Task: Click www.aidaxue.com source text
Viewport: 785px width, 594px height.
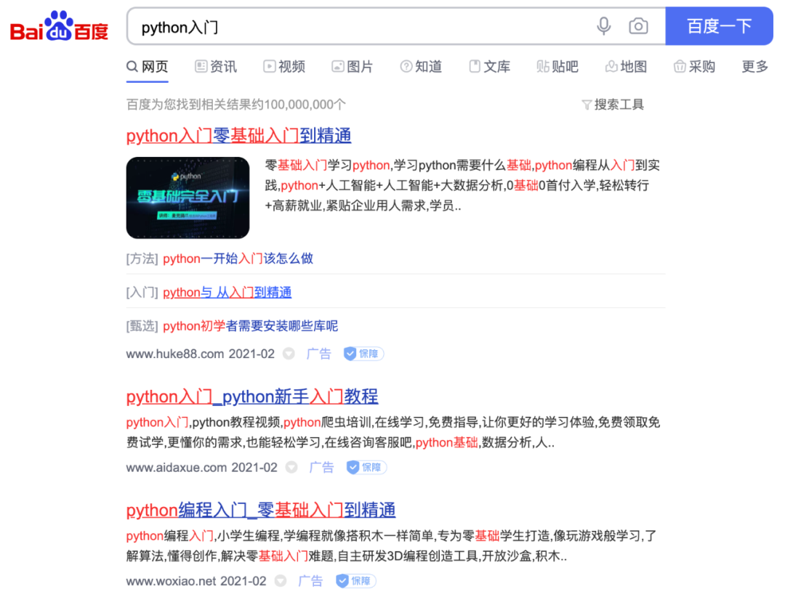Action: pyautogui.click(x=176, y=468)
